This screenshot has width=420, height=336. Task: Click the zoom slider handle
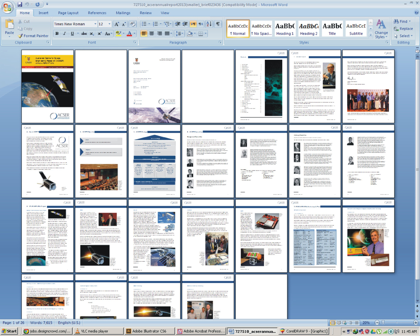(383, 323)
